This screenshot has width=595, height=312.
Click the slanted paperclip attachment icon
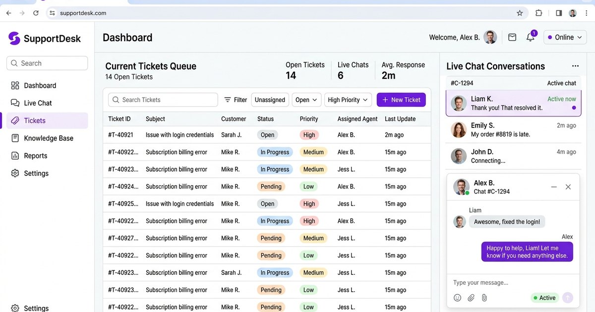tap(472, 298)
